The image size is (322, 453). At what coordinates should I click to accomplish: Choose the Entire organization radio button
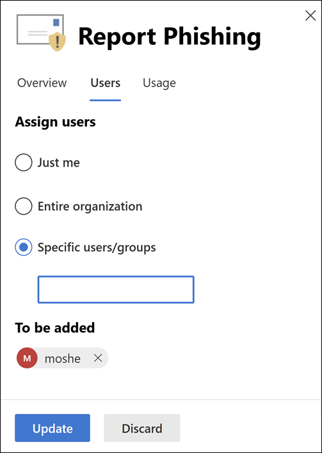click(x=24, y=206)
